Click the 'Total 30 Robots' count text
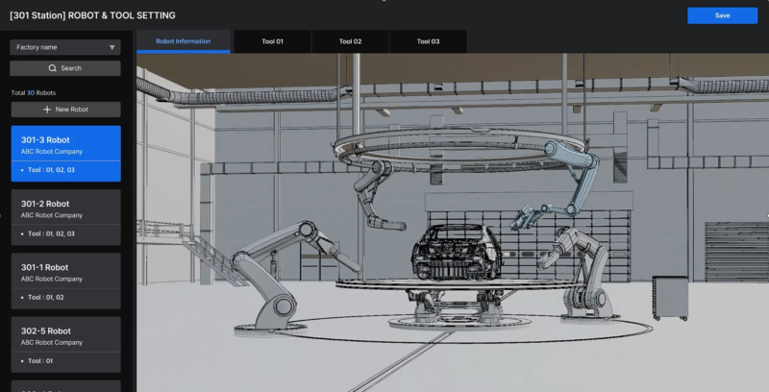769x392 pixels. click(34, 92)
